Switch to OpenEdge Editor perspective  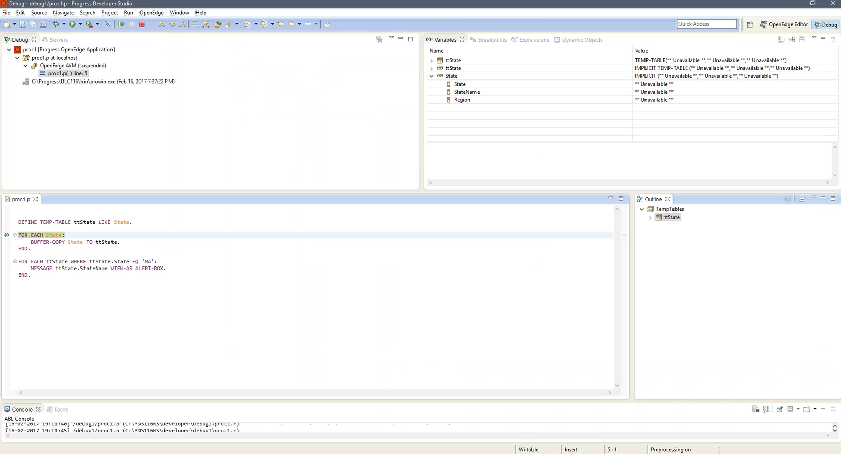point(784,24)
